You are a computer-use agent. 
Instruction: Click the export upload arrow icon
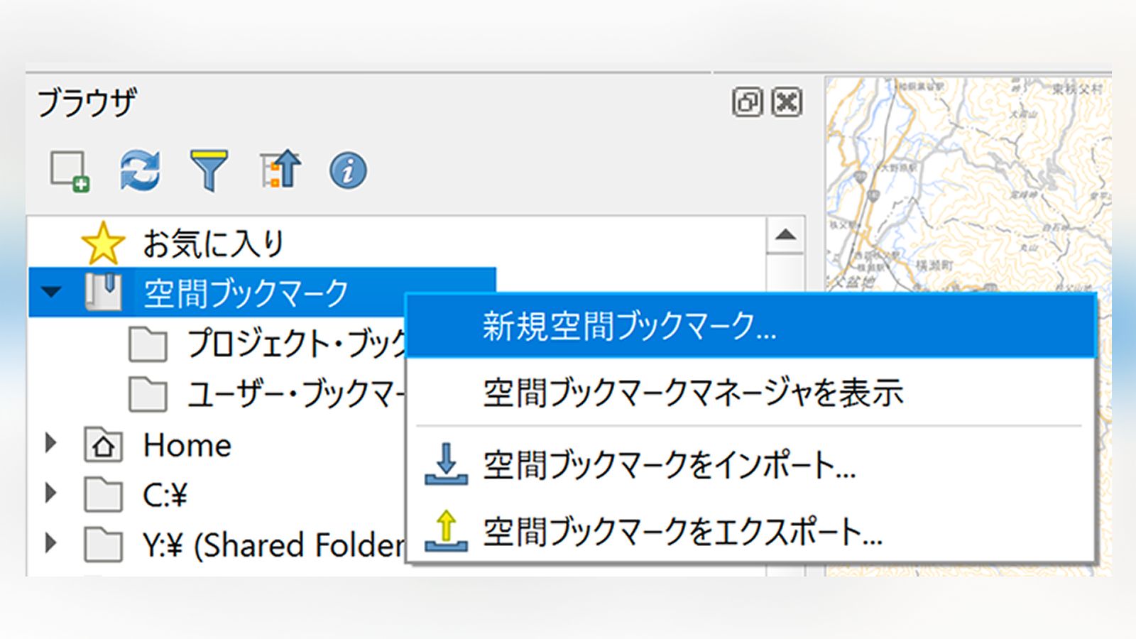(x=446, y=530)
